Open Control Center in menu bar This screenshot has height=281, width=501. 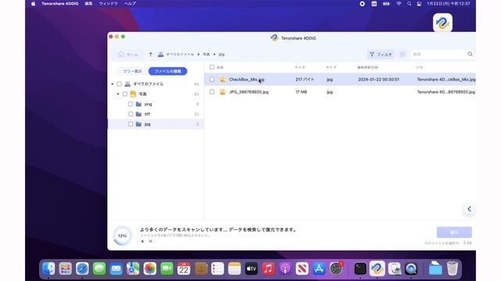coord(420,3)
